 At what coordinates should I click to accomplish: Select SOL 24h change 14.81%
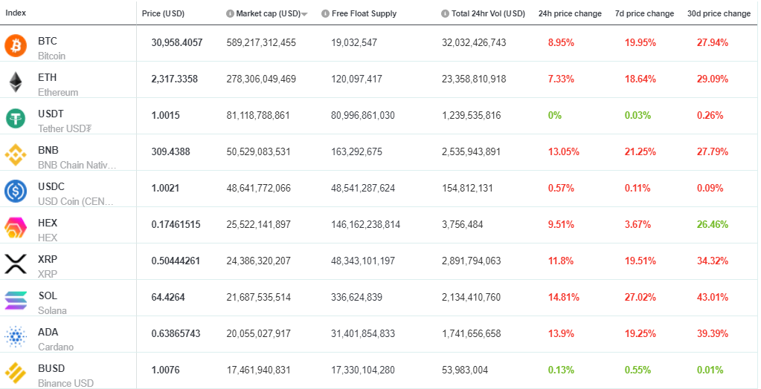click(563, 297)
